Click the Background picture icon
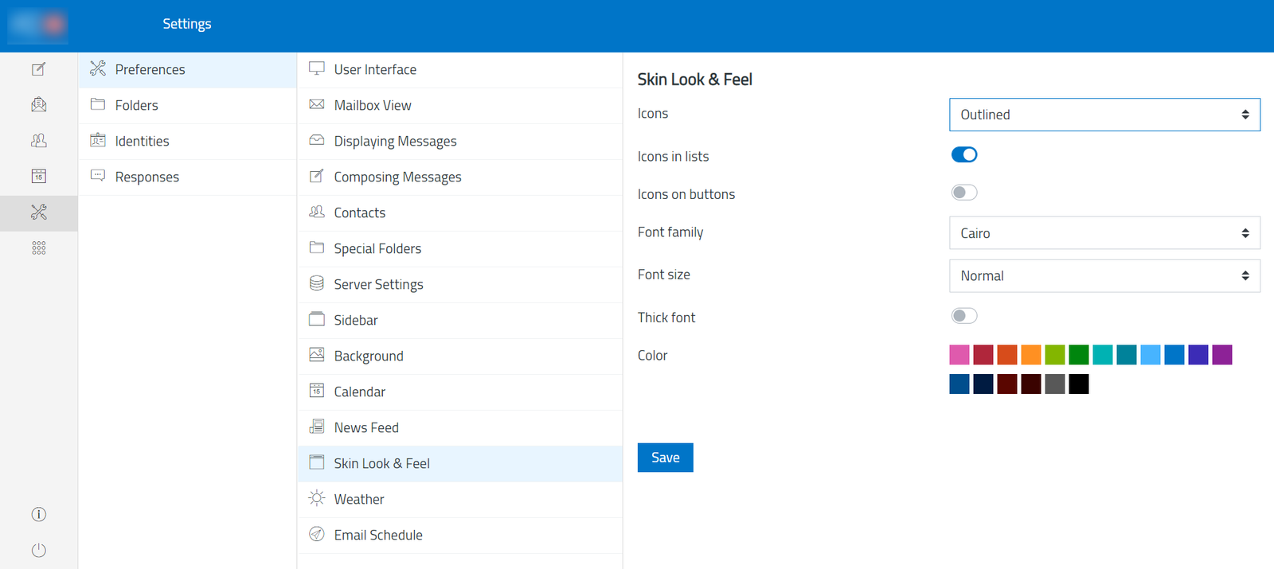 click(316, 355)
